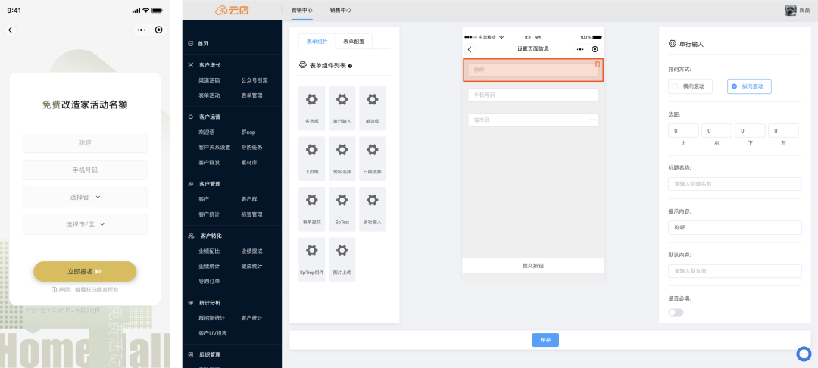Click the blue 保存 button
The image size is (818, 368).
point(545,340)
